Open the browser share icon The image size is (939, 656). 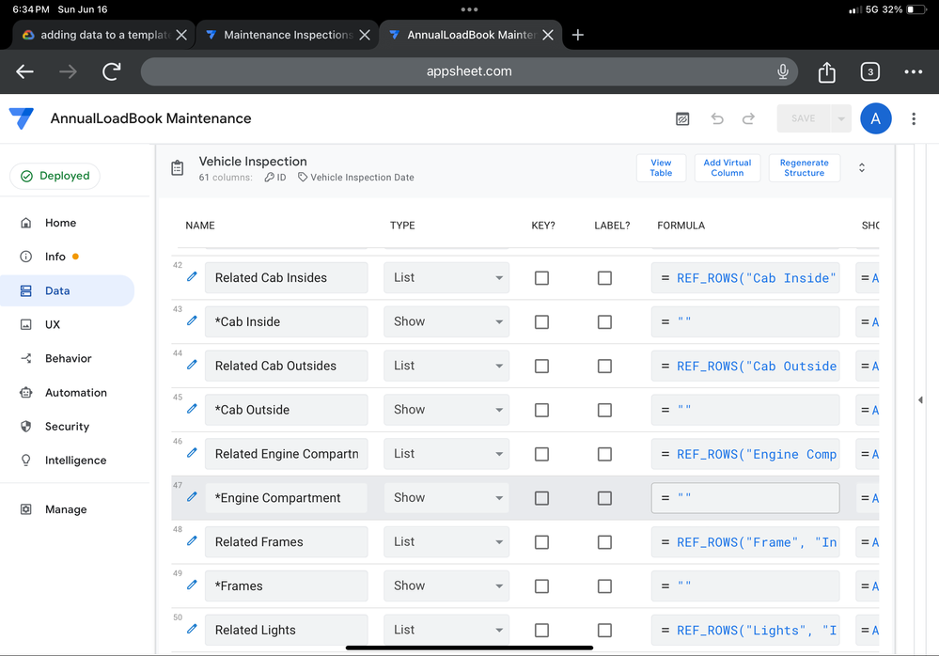tap(826, 71)
